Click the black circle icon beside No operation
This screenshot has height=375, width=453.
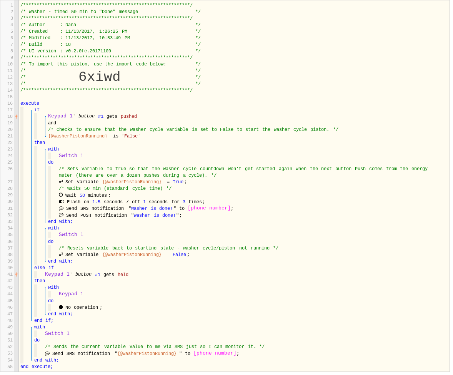tap(61, 307)
